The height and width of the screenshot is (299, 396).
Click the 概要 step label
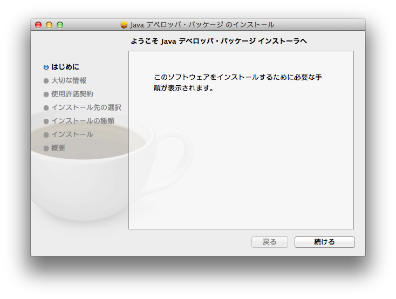point(58,148)
